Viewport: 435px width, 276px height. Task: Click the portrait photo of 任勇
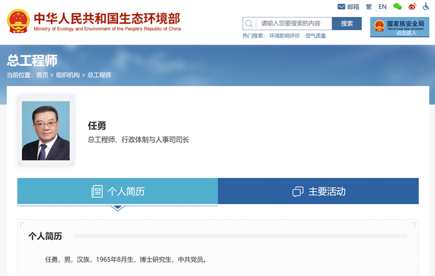click(x=46, y=131)
